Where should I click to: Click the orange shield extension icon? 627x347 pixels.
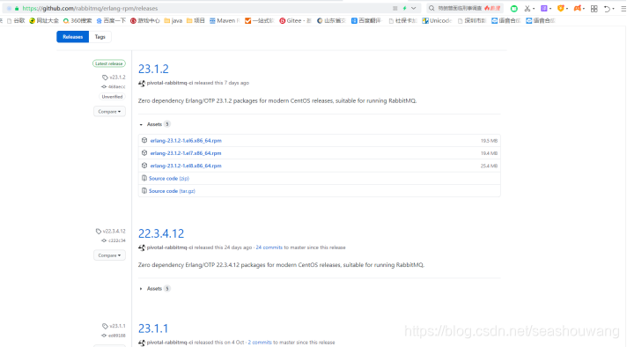(x=561, y=8)
